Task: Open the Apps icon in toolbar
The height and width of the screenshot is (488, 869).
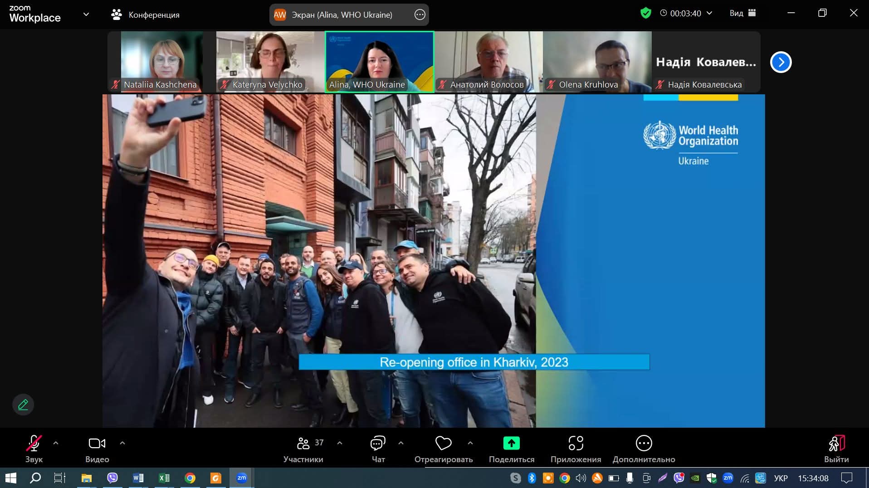Action: tap(576, 443)
